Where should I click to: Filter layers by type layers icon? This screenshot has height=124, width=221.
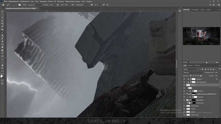208,69
